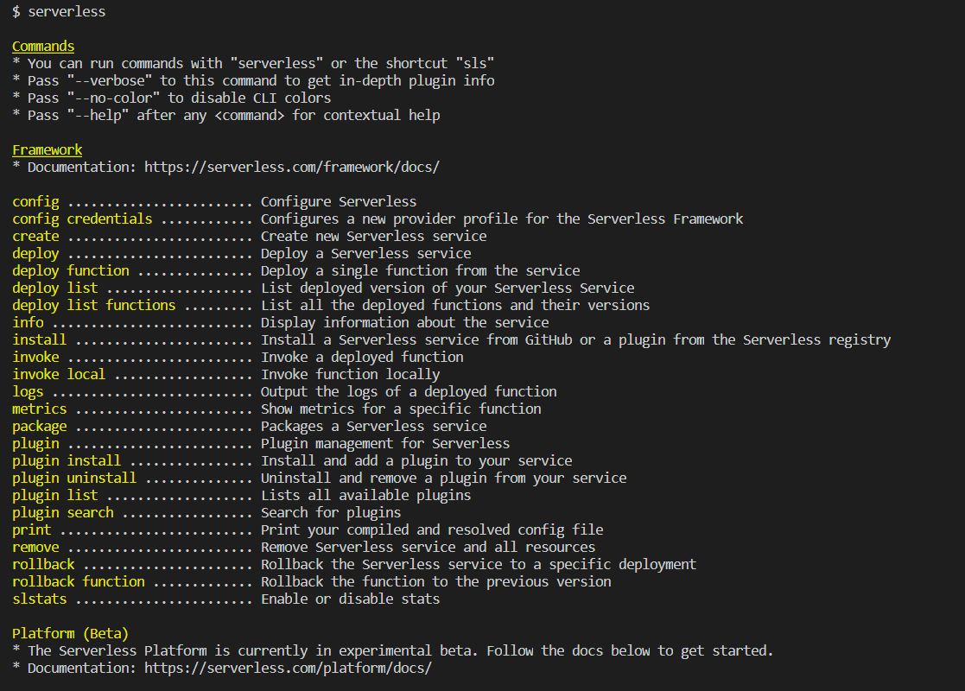The width and height of the screenshot is (965, 691).
Task: Click the "plugin install" command name
Action: [67, 460]
